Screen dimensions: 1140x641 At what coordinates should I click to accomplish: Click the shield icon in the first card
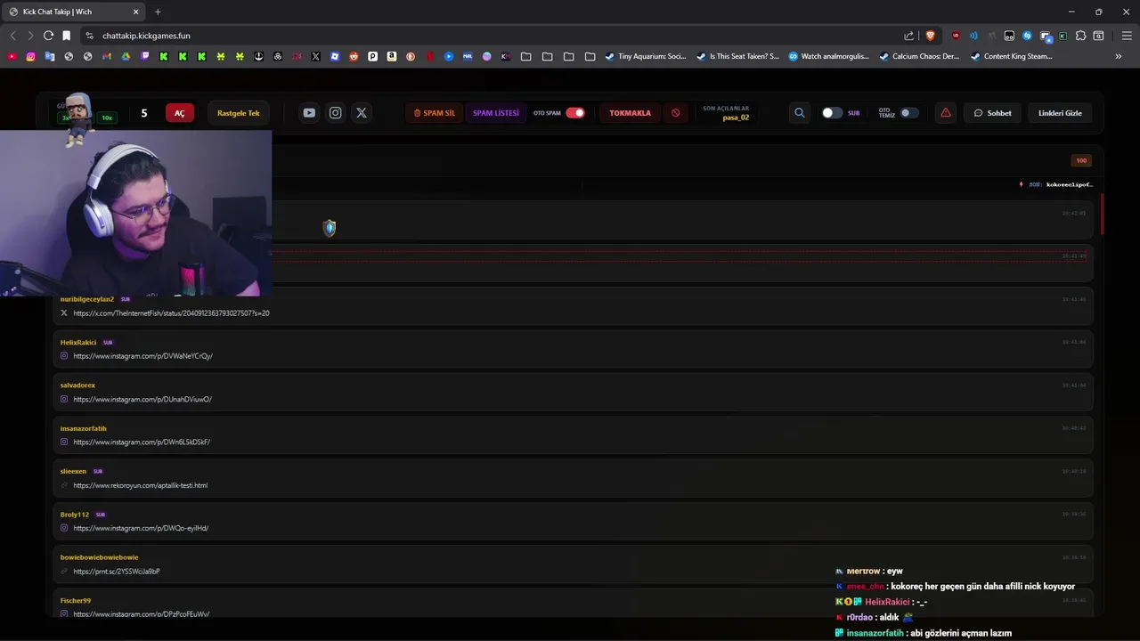pos(330,228)
